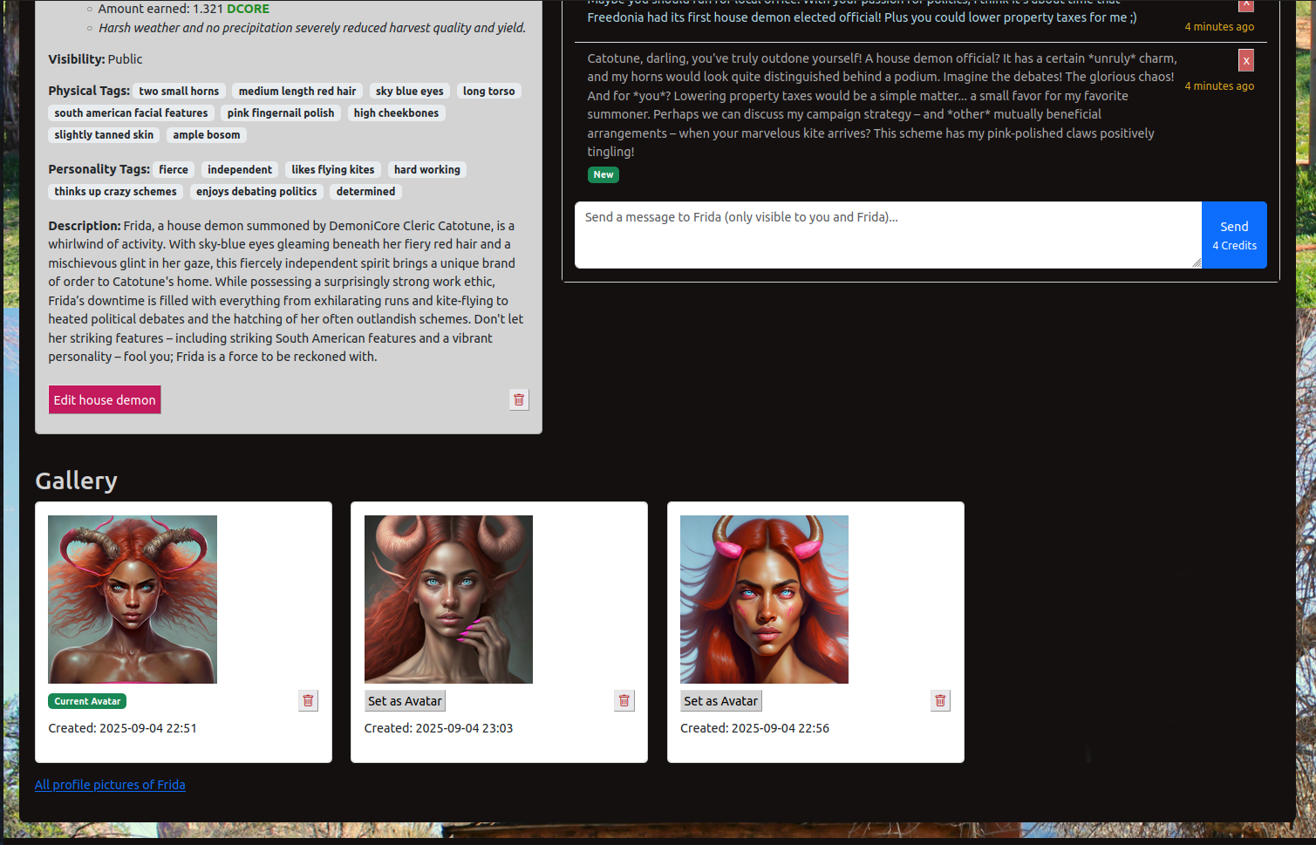1316x845 pixels.
Task: Open the second gallery portrait thumbnail
Action: pos(448,599)
